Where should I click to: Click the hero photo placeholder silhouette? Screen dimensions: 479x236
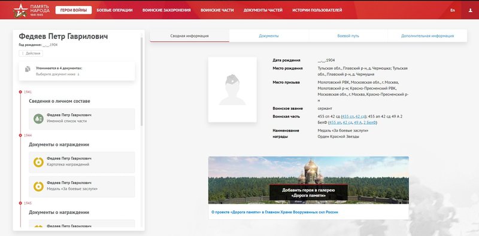click(x=232, y=90)
